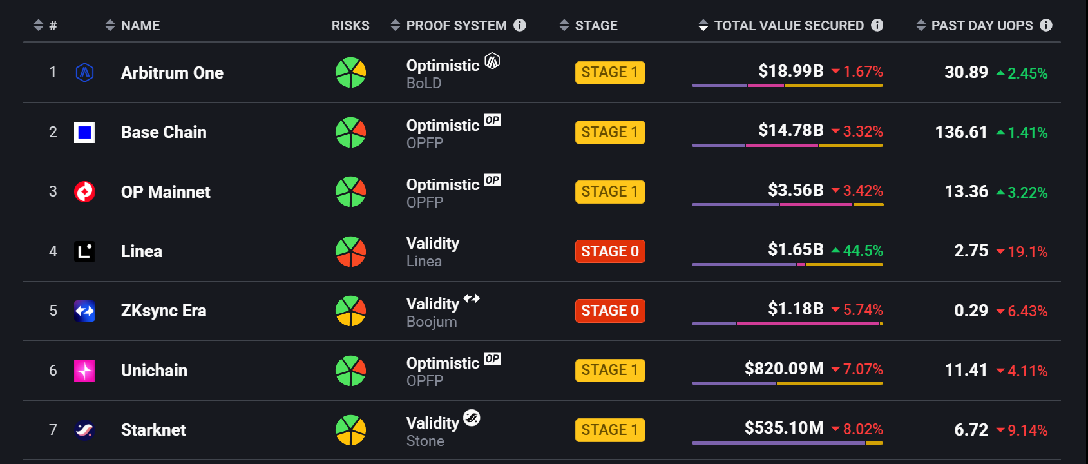
Task: Open the Arbitrum One project link
Action: click(x=172, y=73)
